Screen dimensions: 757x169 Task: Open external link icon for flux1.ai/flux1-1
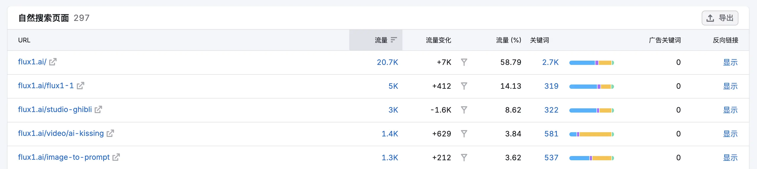tap(81, 86)
